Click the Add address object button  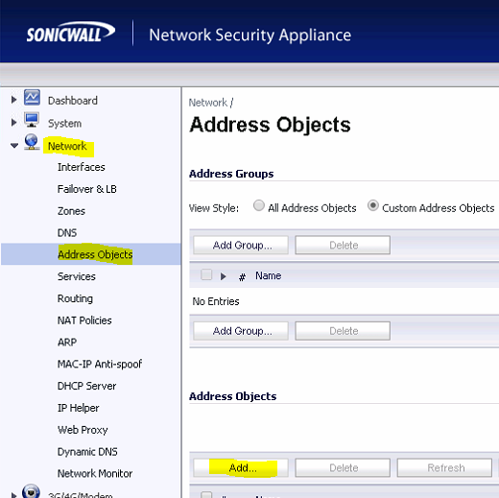pos(241,468)
